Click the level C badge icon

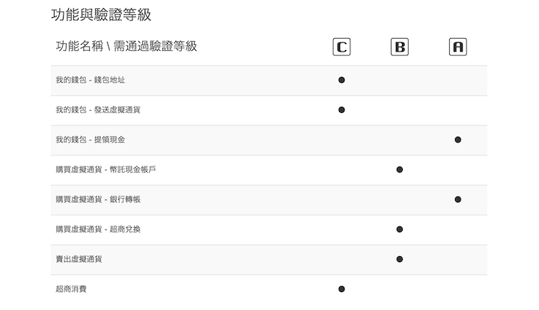[x=341, y=46]
